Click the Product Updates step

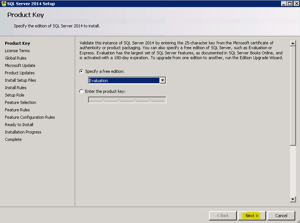tap(20, 73)
